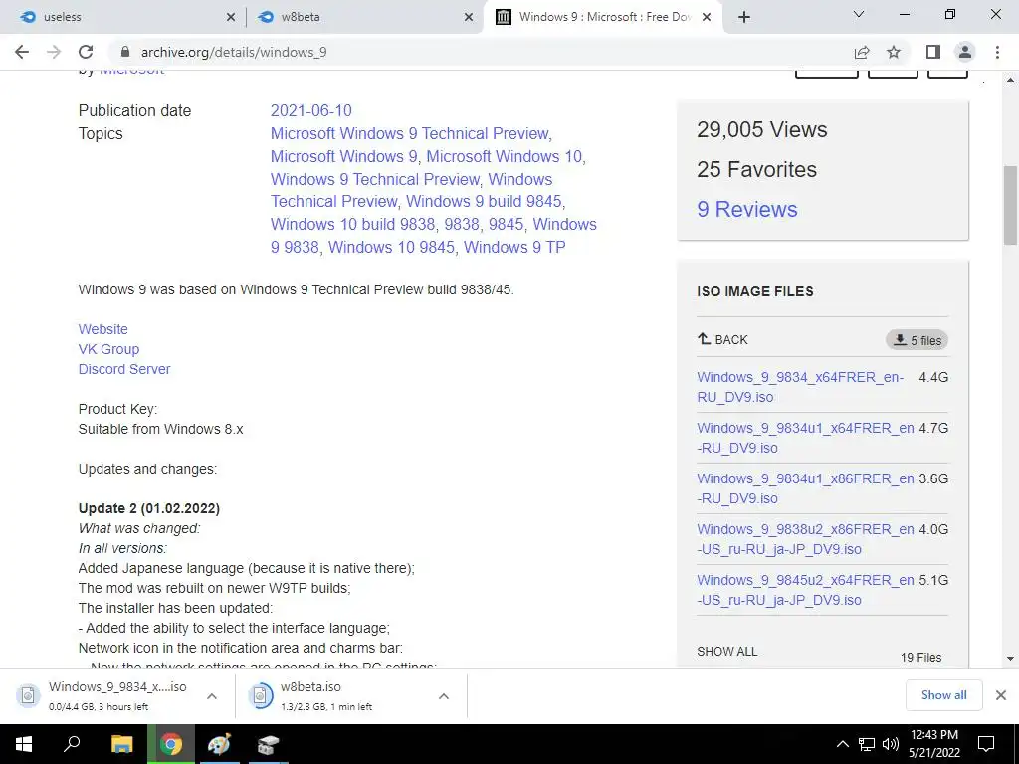Click the Chrome taskbar icon
This screenshot has width=1019, height=764.
[x=171, y=744]
